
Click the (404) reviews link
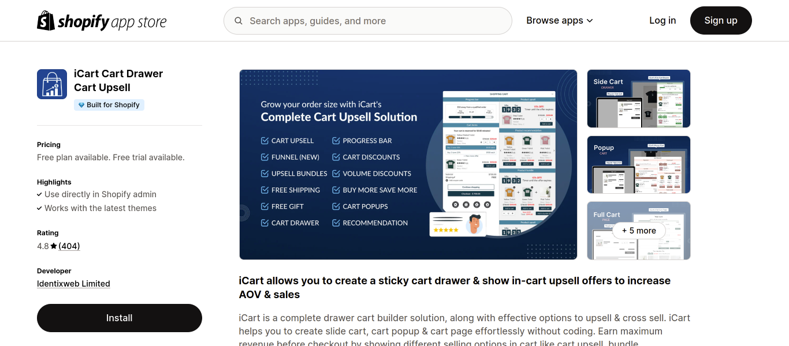pyautogui.click(x=69, y=246)
